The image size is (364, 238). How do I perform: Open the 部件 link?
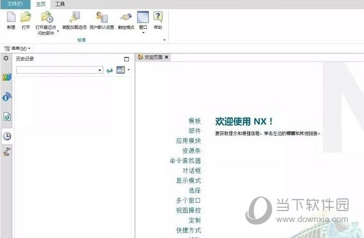[x=195, y=131]
